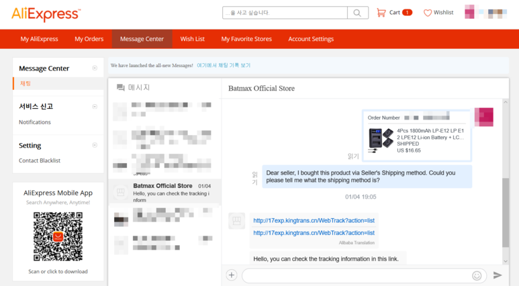Click scrollbar up arrow in chat
Screen dimensions: 519x286
tap(506, 102)
